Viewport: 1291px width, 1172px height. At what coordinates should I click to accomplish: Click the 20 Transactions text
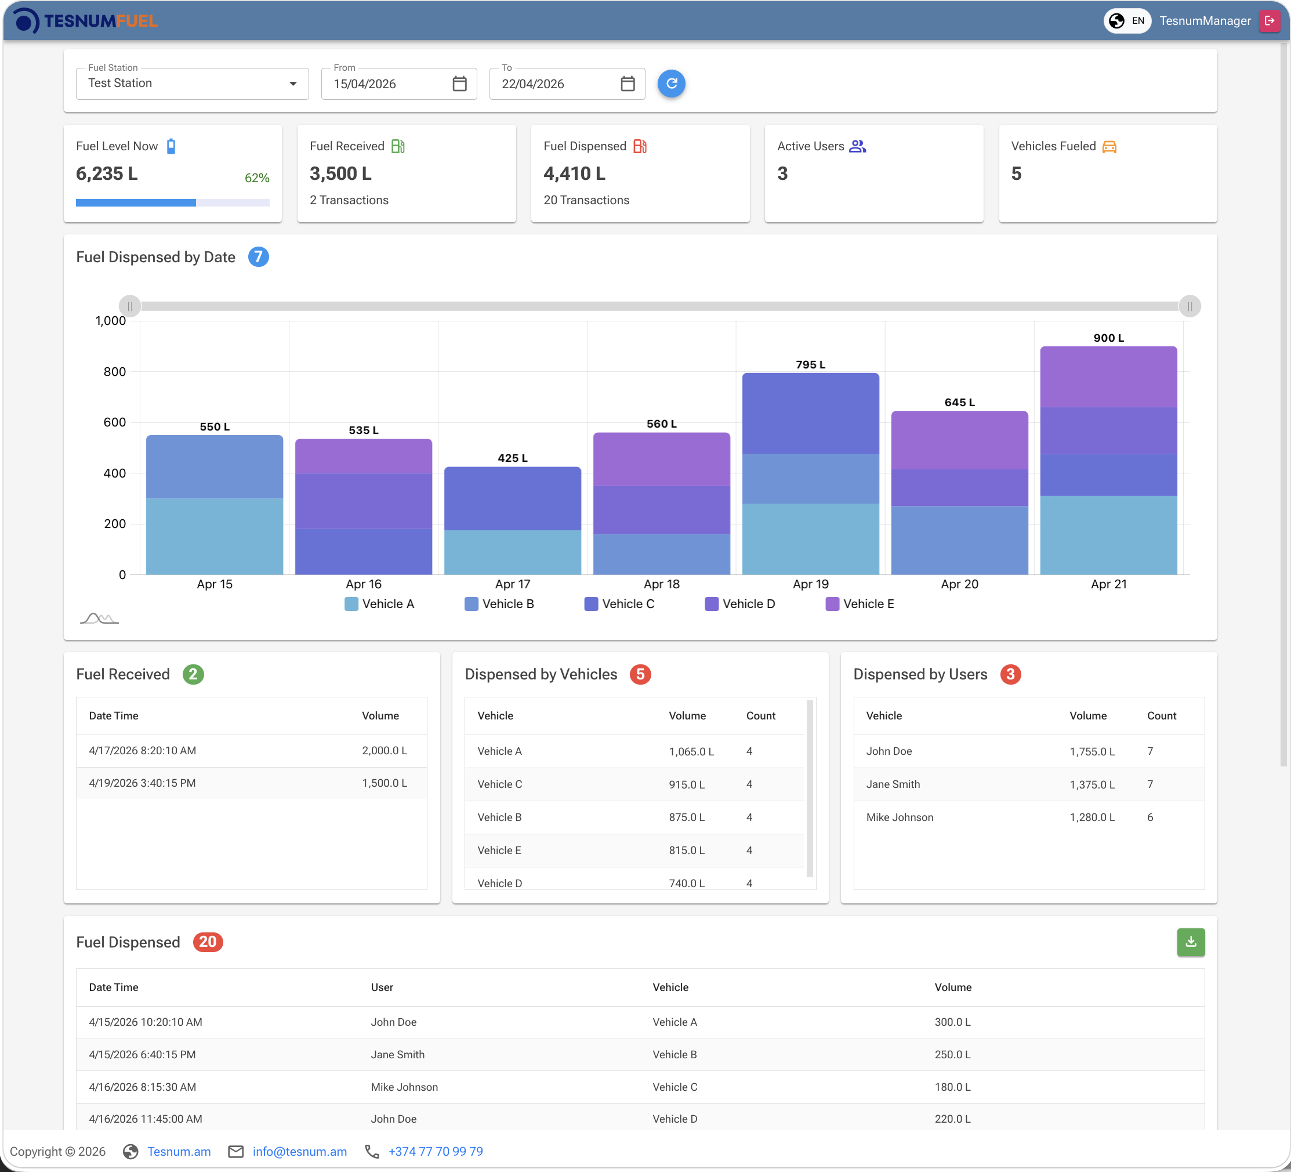coord(586,200)
